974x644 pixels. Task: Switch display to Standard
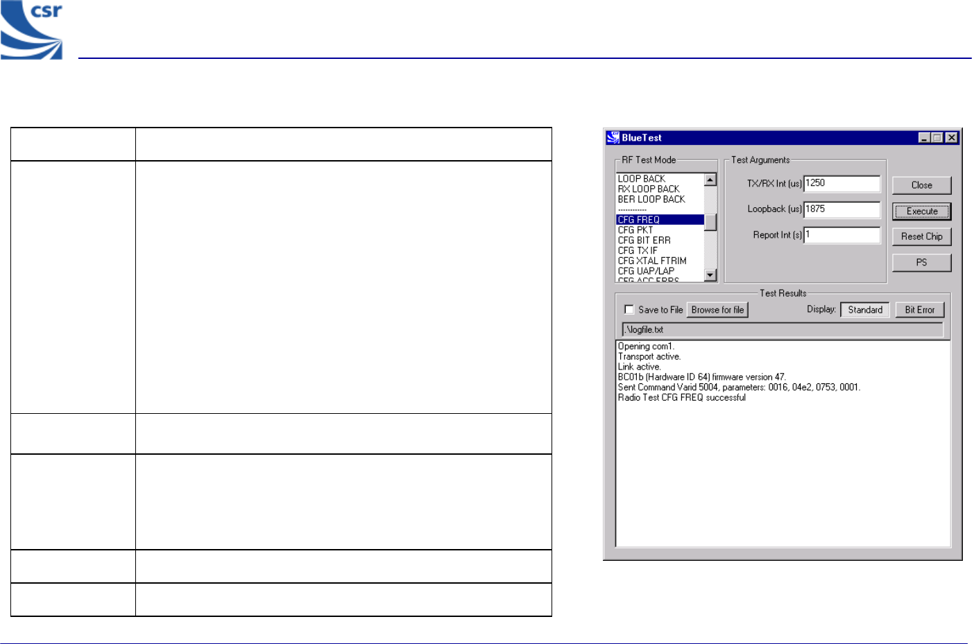[x=865, y=310]
